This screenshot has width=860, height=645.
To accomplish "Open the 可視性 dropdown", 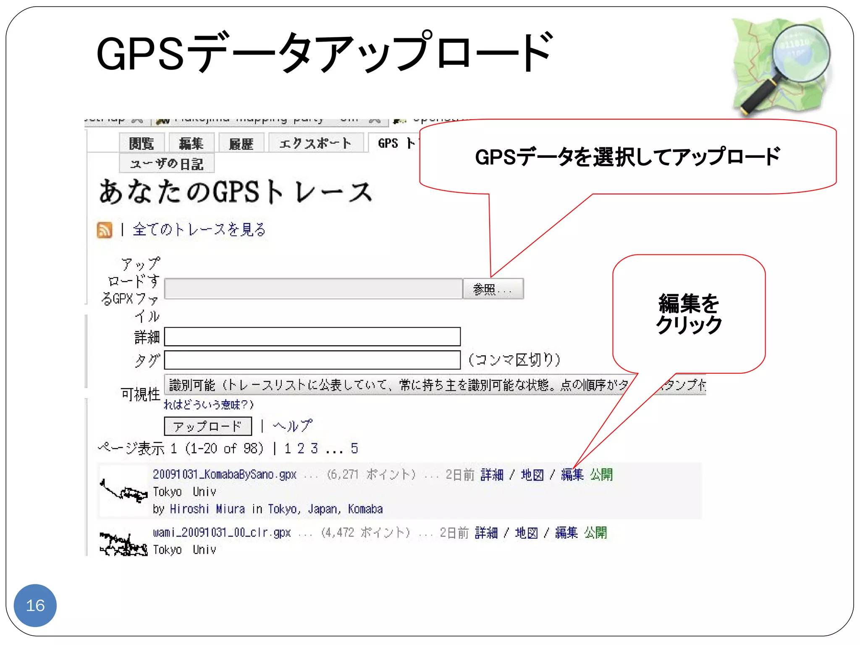I will pos(435,385).
